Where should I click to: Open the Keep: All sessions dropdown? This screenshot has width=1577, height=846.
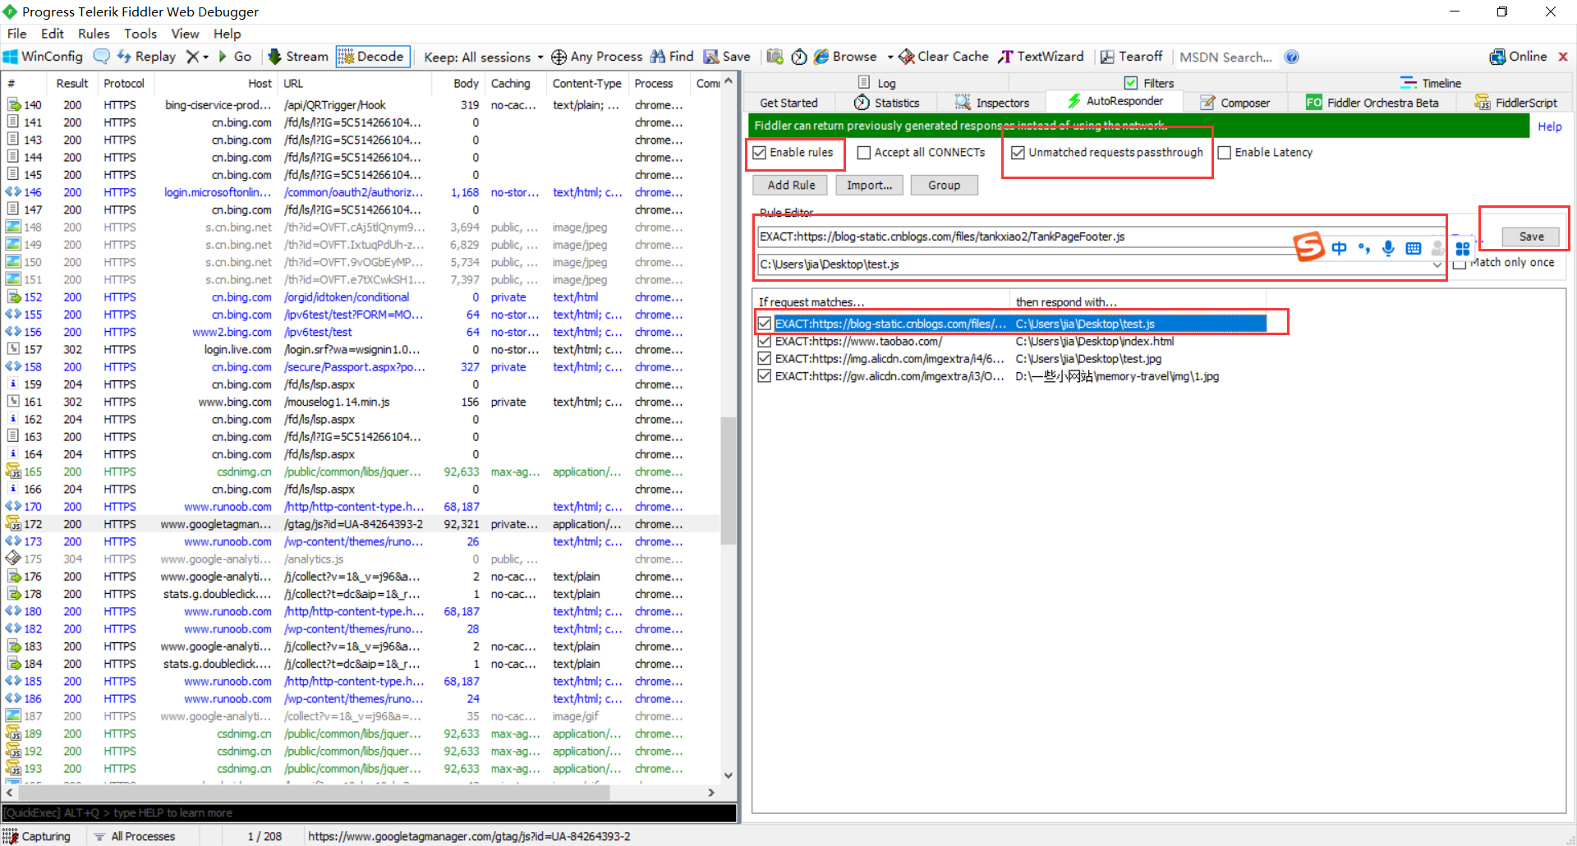(x=484, y=57)
